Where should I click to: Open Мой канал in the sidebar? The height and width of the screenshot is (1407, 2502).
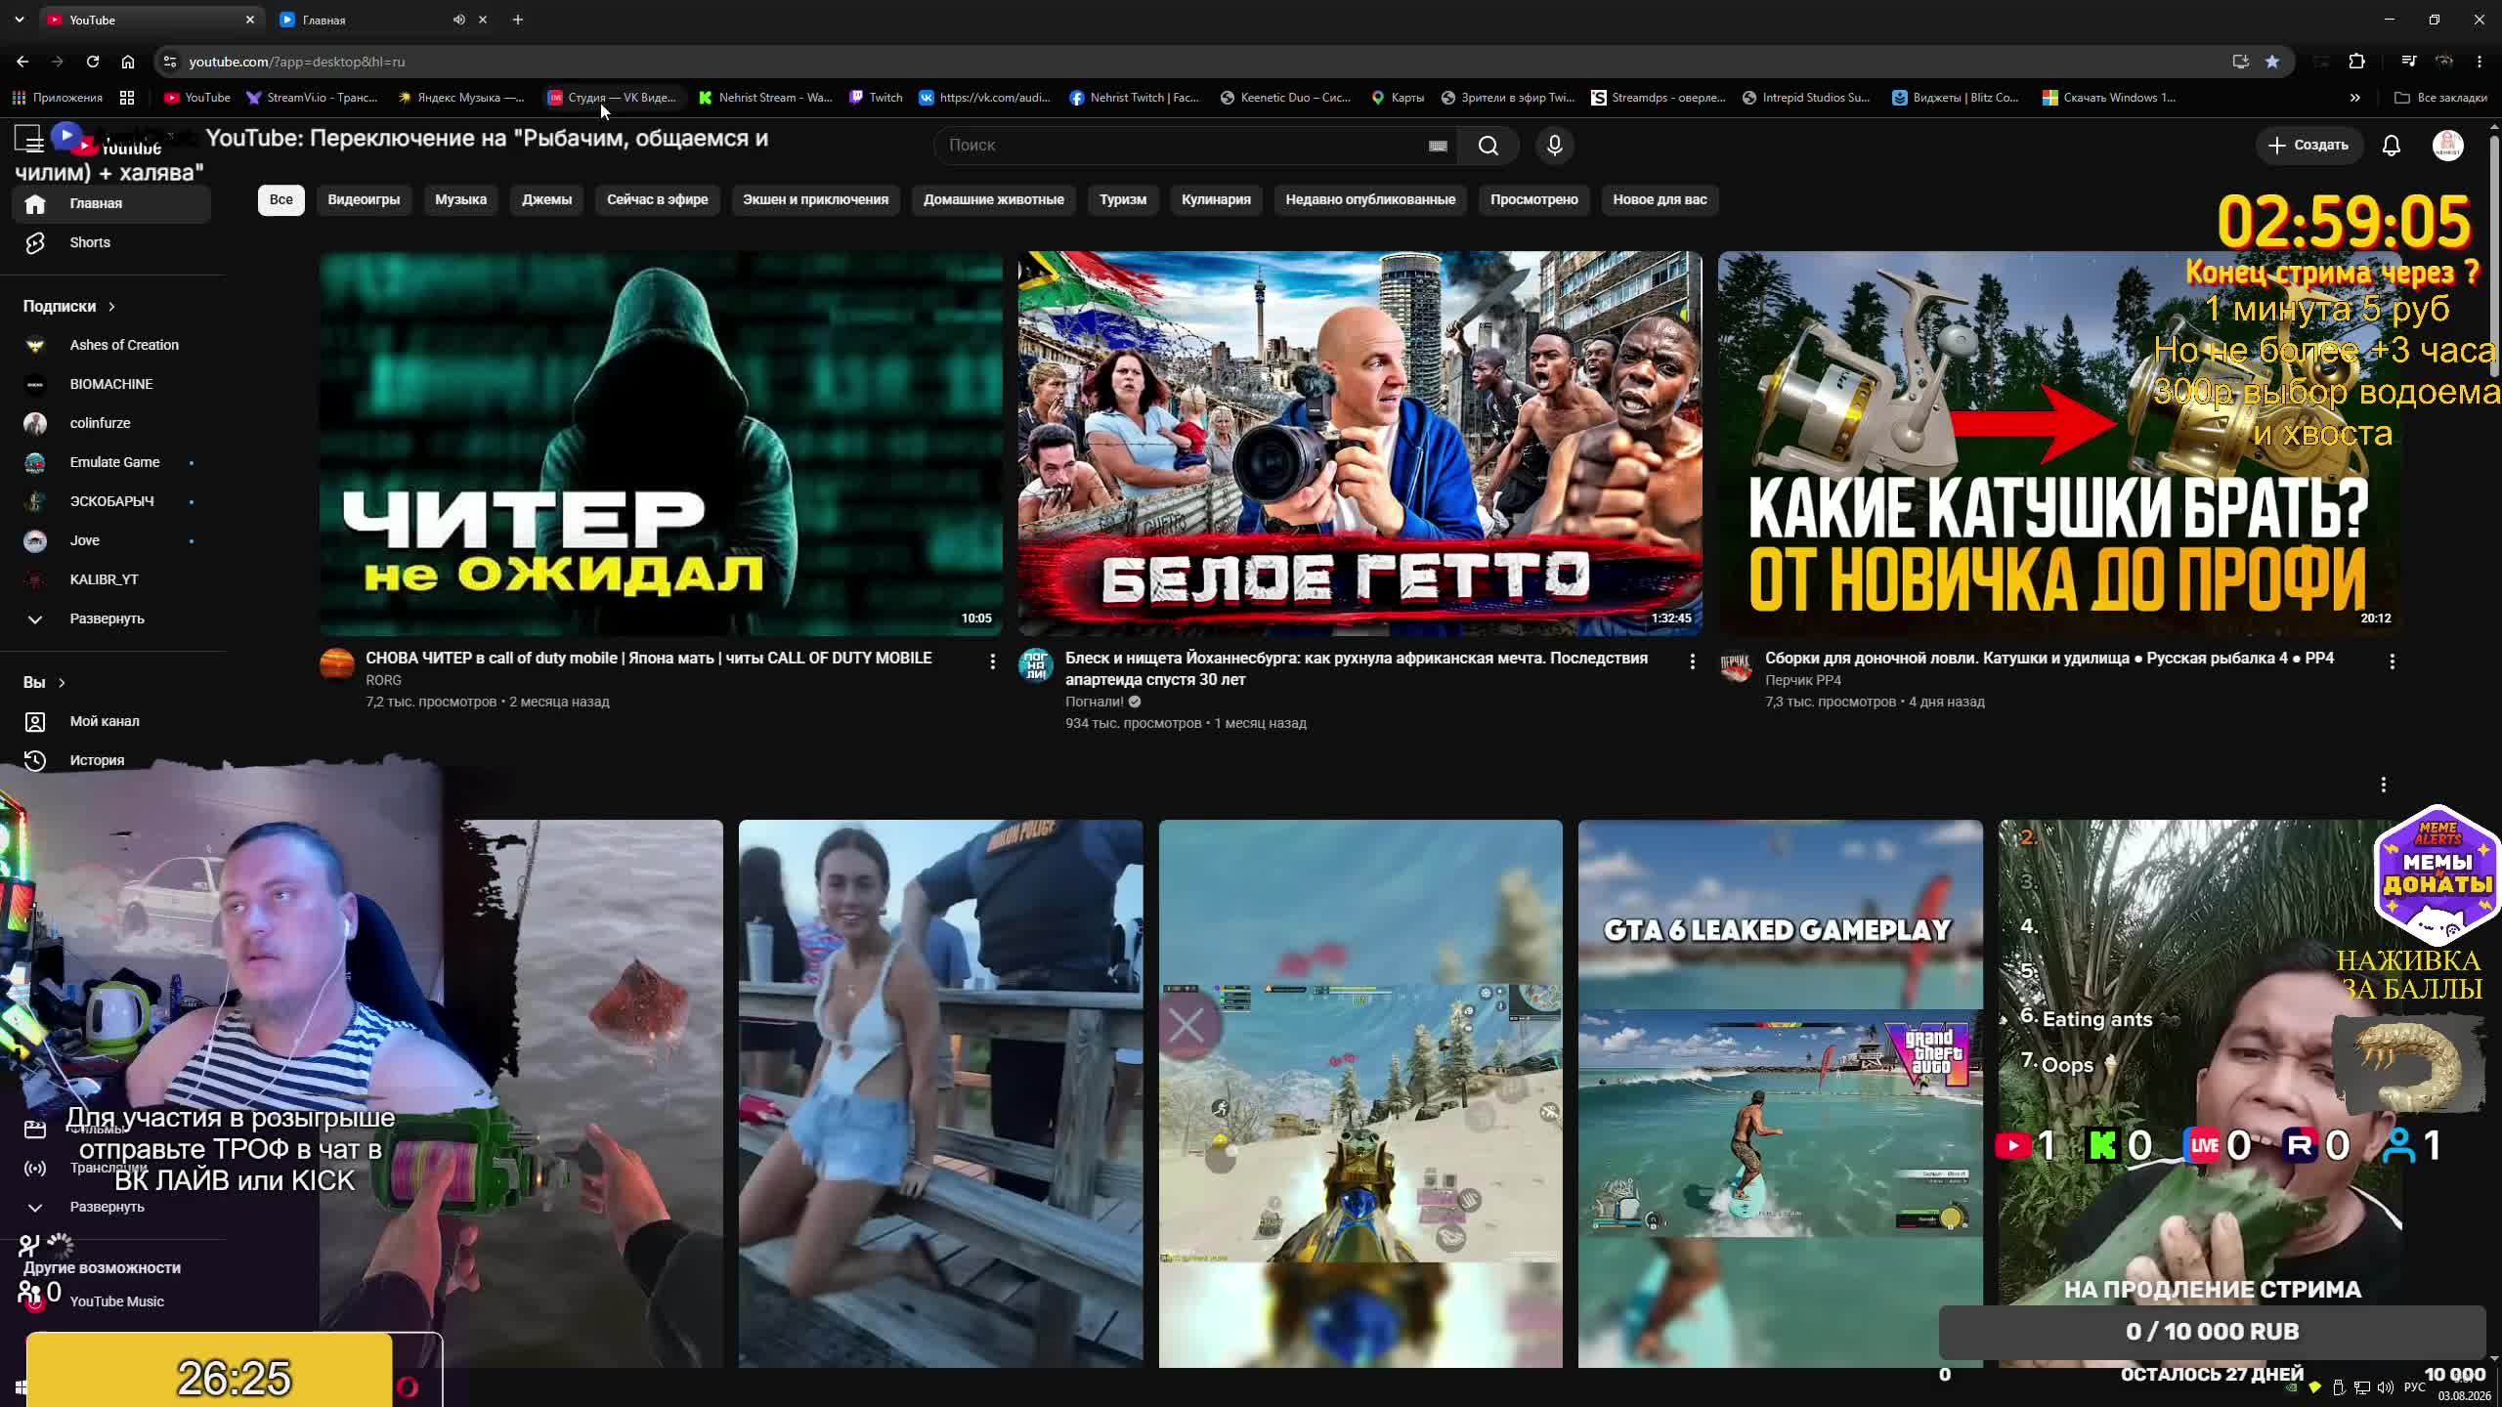111,721
